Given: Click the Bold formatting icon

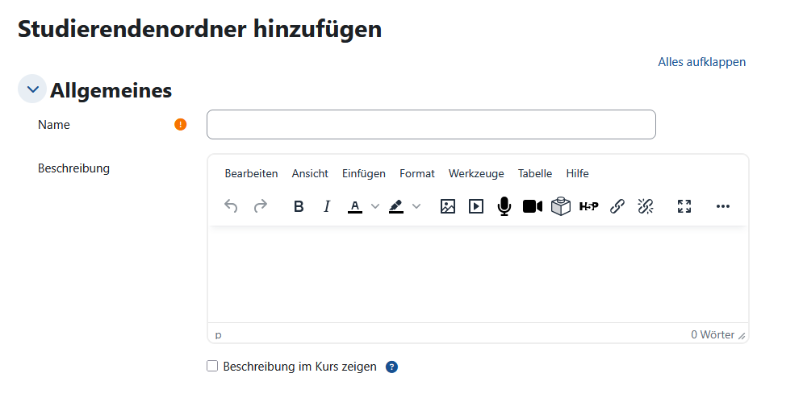Looking at the screenshot, I should click(299, 206).
